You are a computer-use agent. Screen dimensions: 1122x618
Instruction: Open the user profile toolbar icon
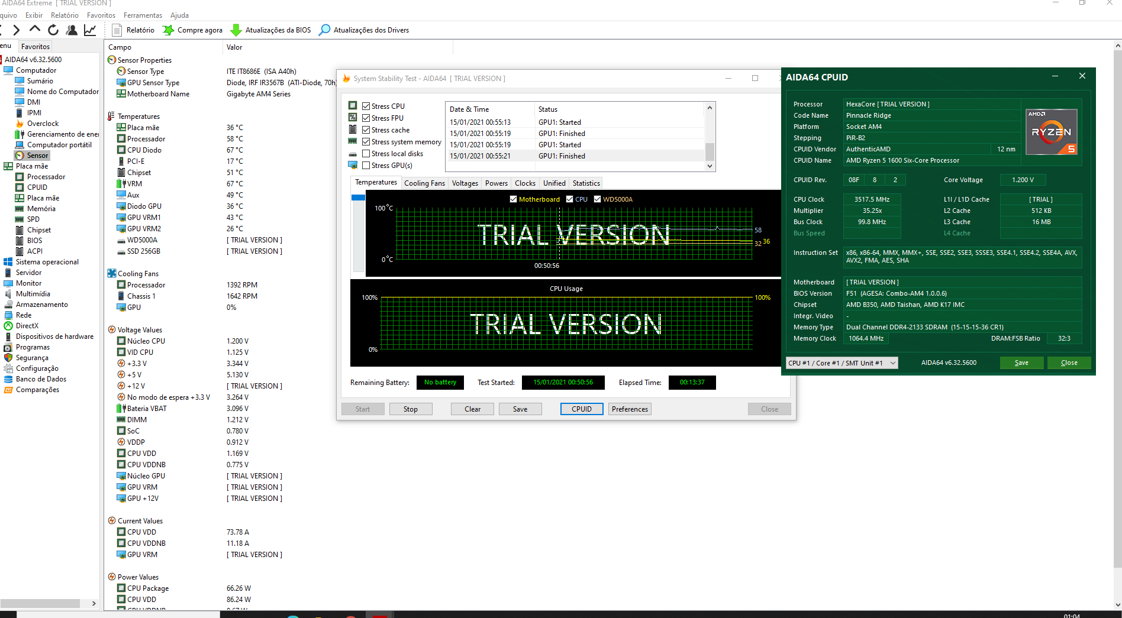(72, 30)
